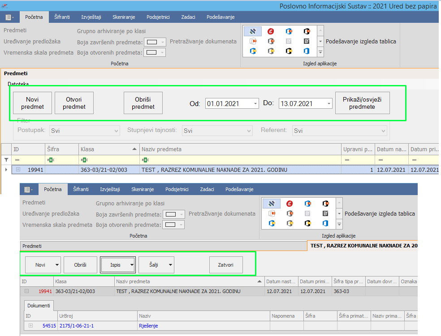Expand the Ispis button dropdown
The image size is (441, 336).
coord(132,265)
